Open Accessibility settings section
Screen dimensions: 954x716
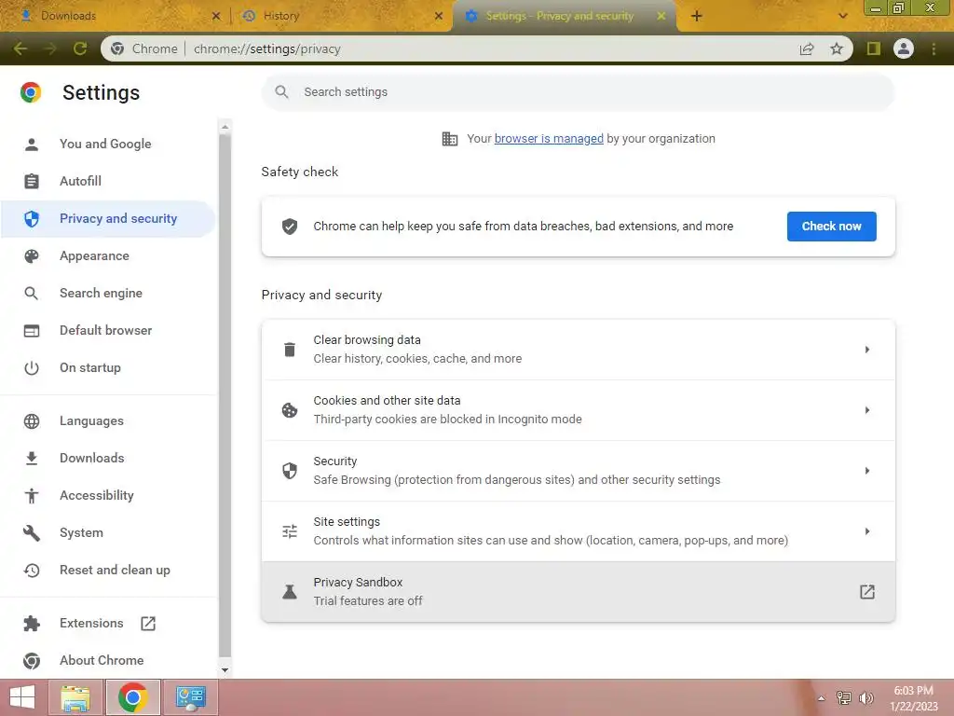click(x=108, y=496)
